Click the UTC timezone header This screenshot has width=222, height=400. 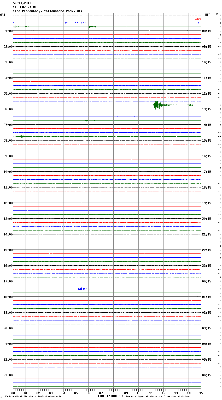pos(207,15)
